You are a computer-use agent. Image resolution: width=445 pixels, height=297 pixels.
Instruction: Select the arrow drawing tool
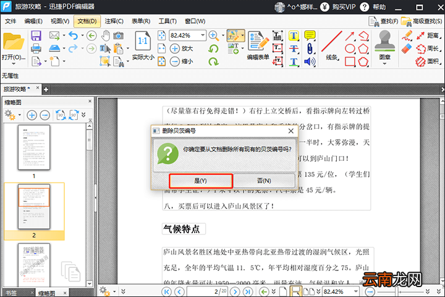pos(350,36)
